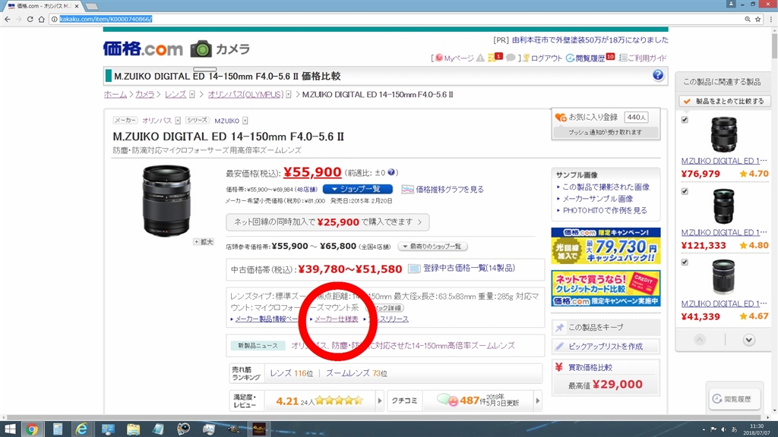Click 製品をまとめて比較する button

click(724, 101)
